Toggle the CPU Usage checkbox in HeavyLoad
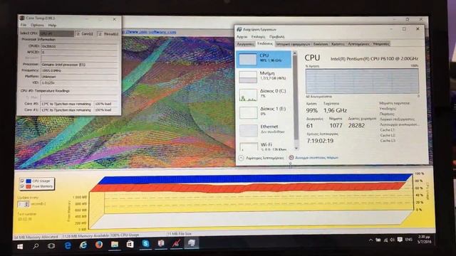 [22, 181]
